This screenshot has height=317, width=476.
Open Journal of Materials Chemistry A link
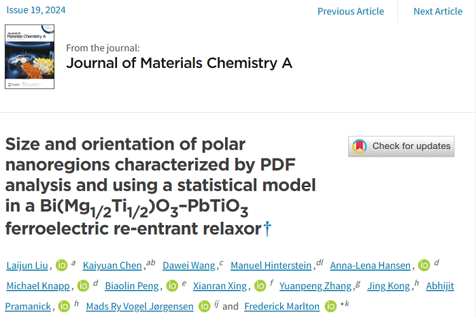[x=179, y=63]
